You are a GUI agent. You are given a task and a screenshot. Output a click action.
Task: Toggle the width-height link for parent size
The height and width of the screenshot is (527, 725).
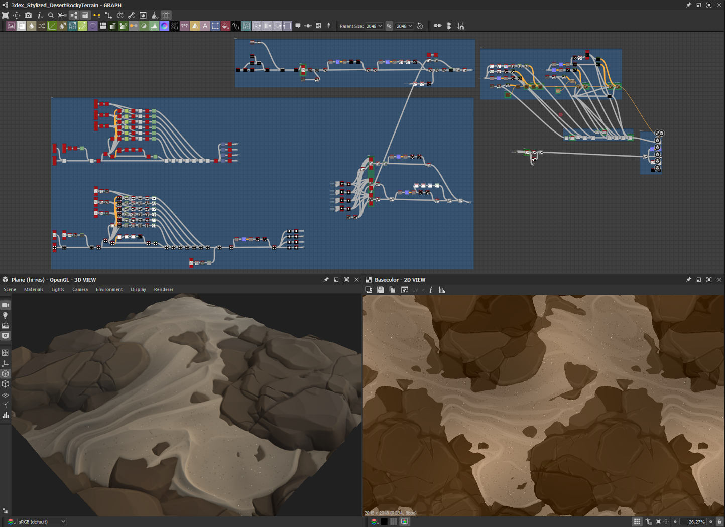click(x=389, y=26)
